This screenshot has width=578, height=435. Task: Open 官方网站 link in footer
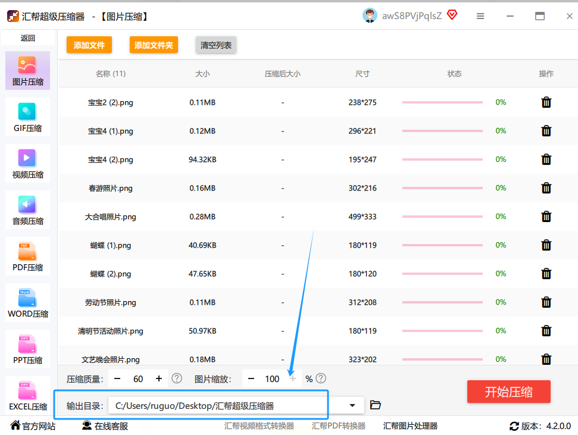[x=33, y=426]
